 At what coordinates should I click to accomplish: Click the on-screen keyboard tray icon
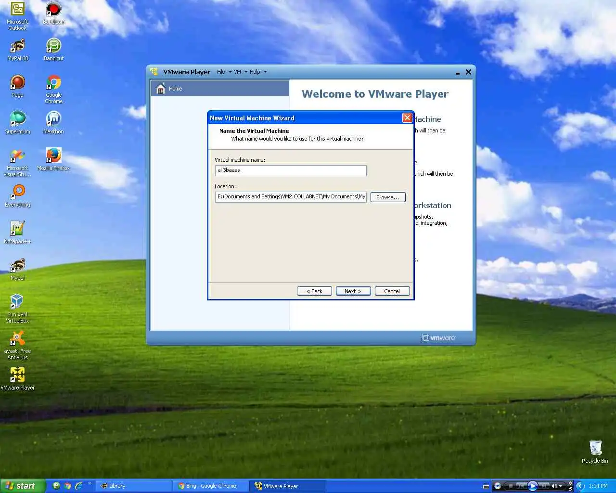tap(486, 486)
